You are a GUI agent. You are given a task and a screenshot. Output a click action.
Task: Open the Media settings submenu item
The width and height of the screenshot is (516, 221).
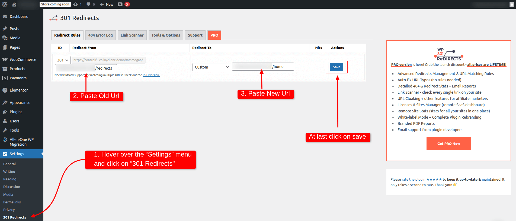tap(8, 194)
